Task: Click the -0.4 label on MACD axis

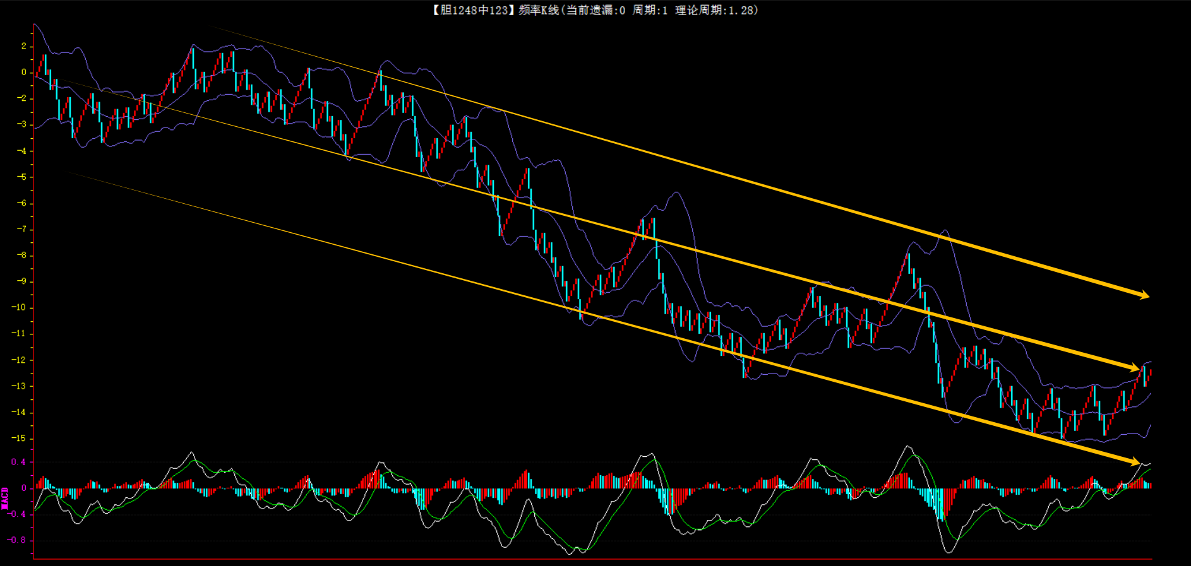Action: (16, 514)
